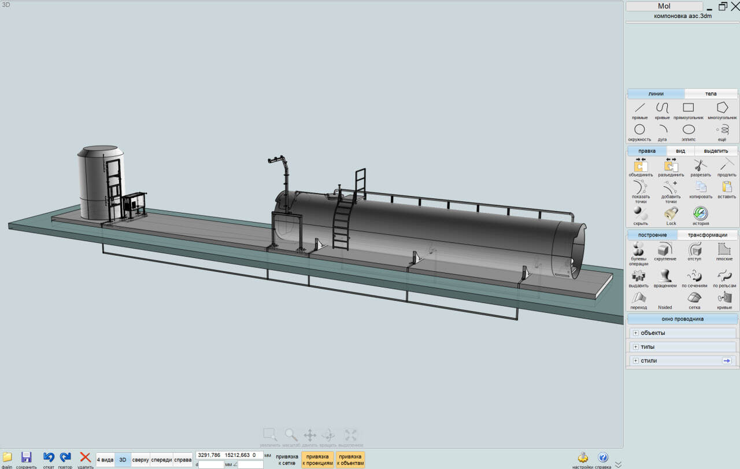Viewport: 740px width, 469px height.
Task: Choose the Boolean operations (булевы операции) tool
Action: coord(638,250)
